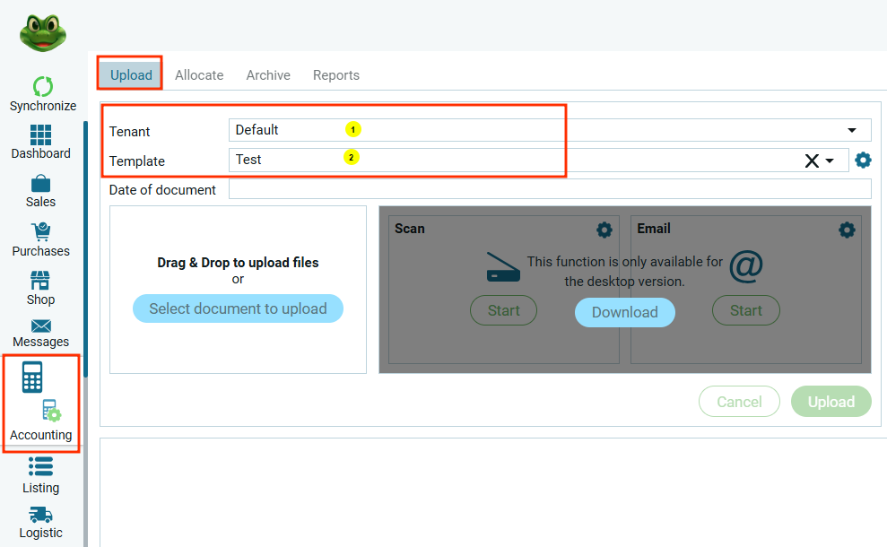Click the Download desktop version button
The height and width of the screenshot is (547, 887).
pos(624,312)
